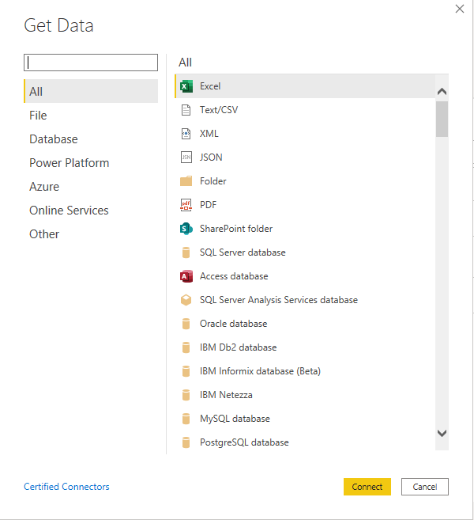Switch to the Azure category
This screenshot has height=520, width=474.
(44, 187)
